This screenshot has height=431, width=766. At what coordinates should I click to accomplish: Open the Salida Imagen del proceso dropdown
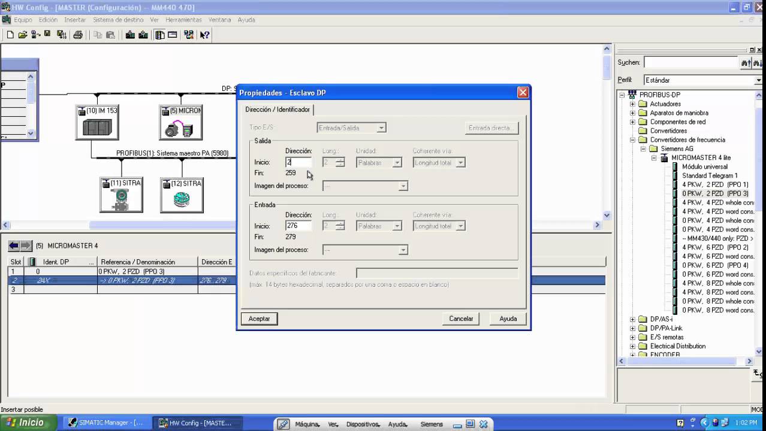(x=403, y=186)
